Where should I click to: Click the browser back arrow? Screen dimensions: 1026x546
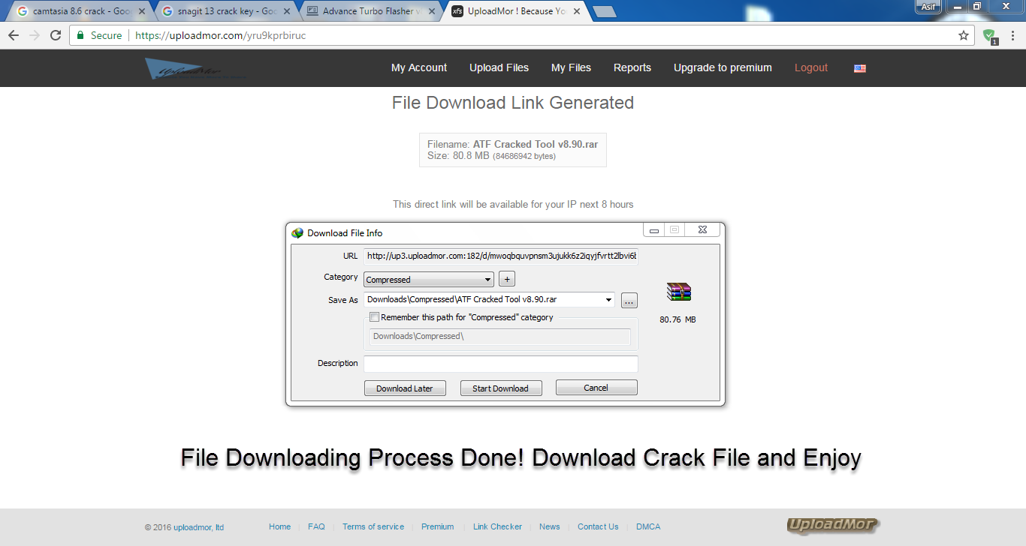point(13,34)
